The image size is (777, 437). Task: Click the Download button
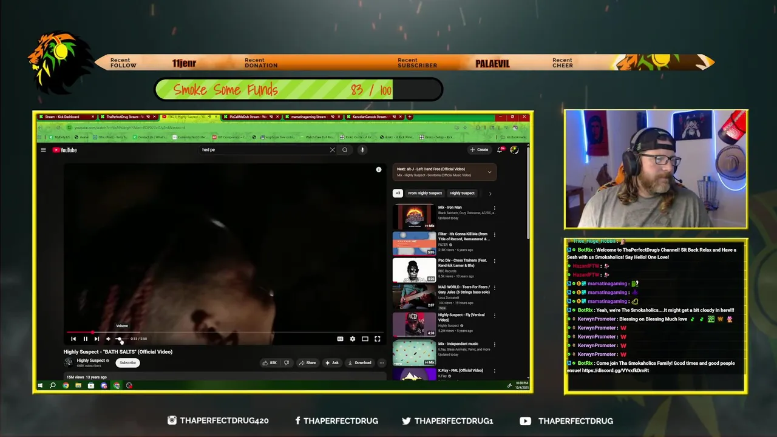(359, 362)
